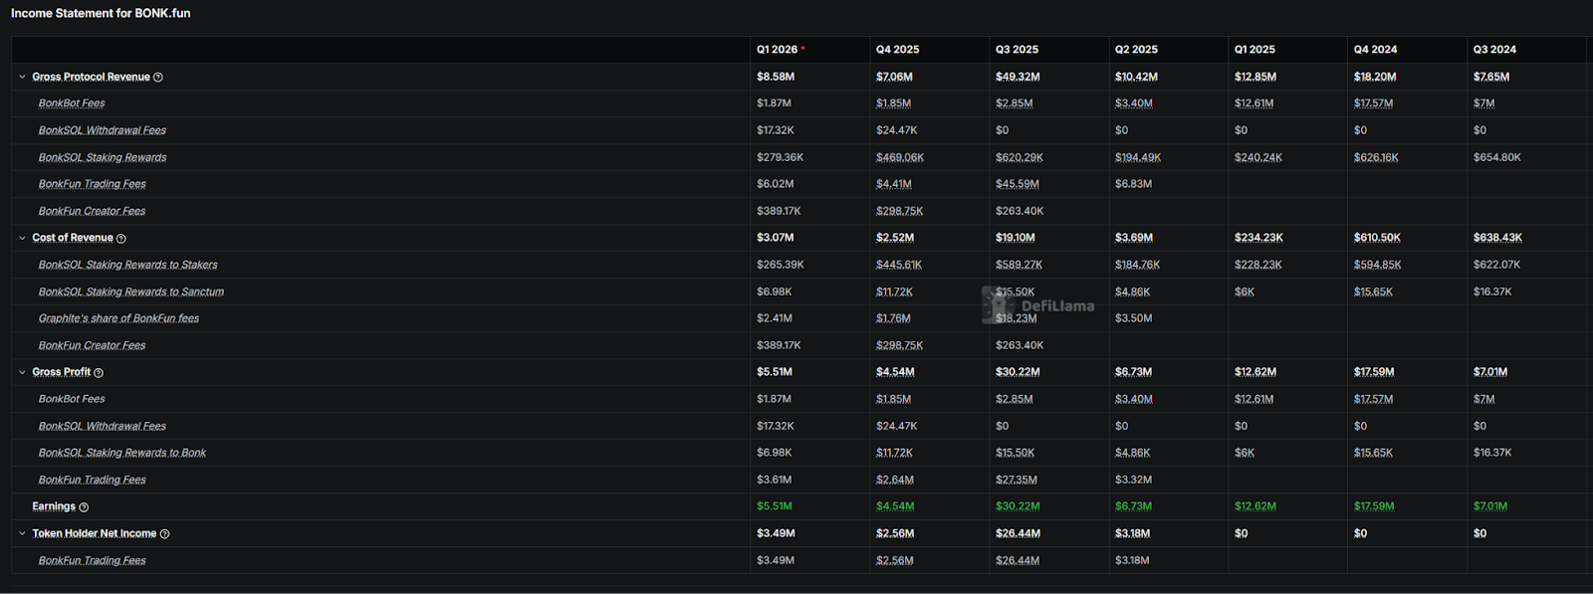Viewport: 1593px width, 594px height.
Task: Click the $45.59M BonkFun Trading Fees value
Action: tap(1015, 184)
